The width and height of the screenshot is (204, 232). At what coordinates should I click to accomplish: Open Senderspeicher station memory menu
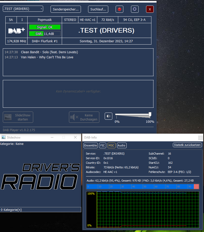click(66, 9)
